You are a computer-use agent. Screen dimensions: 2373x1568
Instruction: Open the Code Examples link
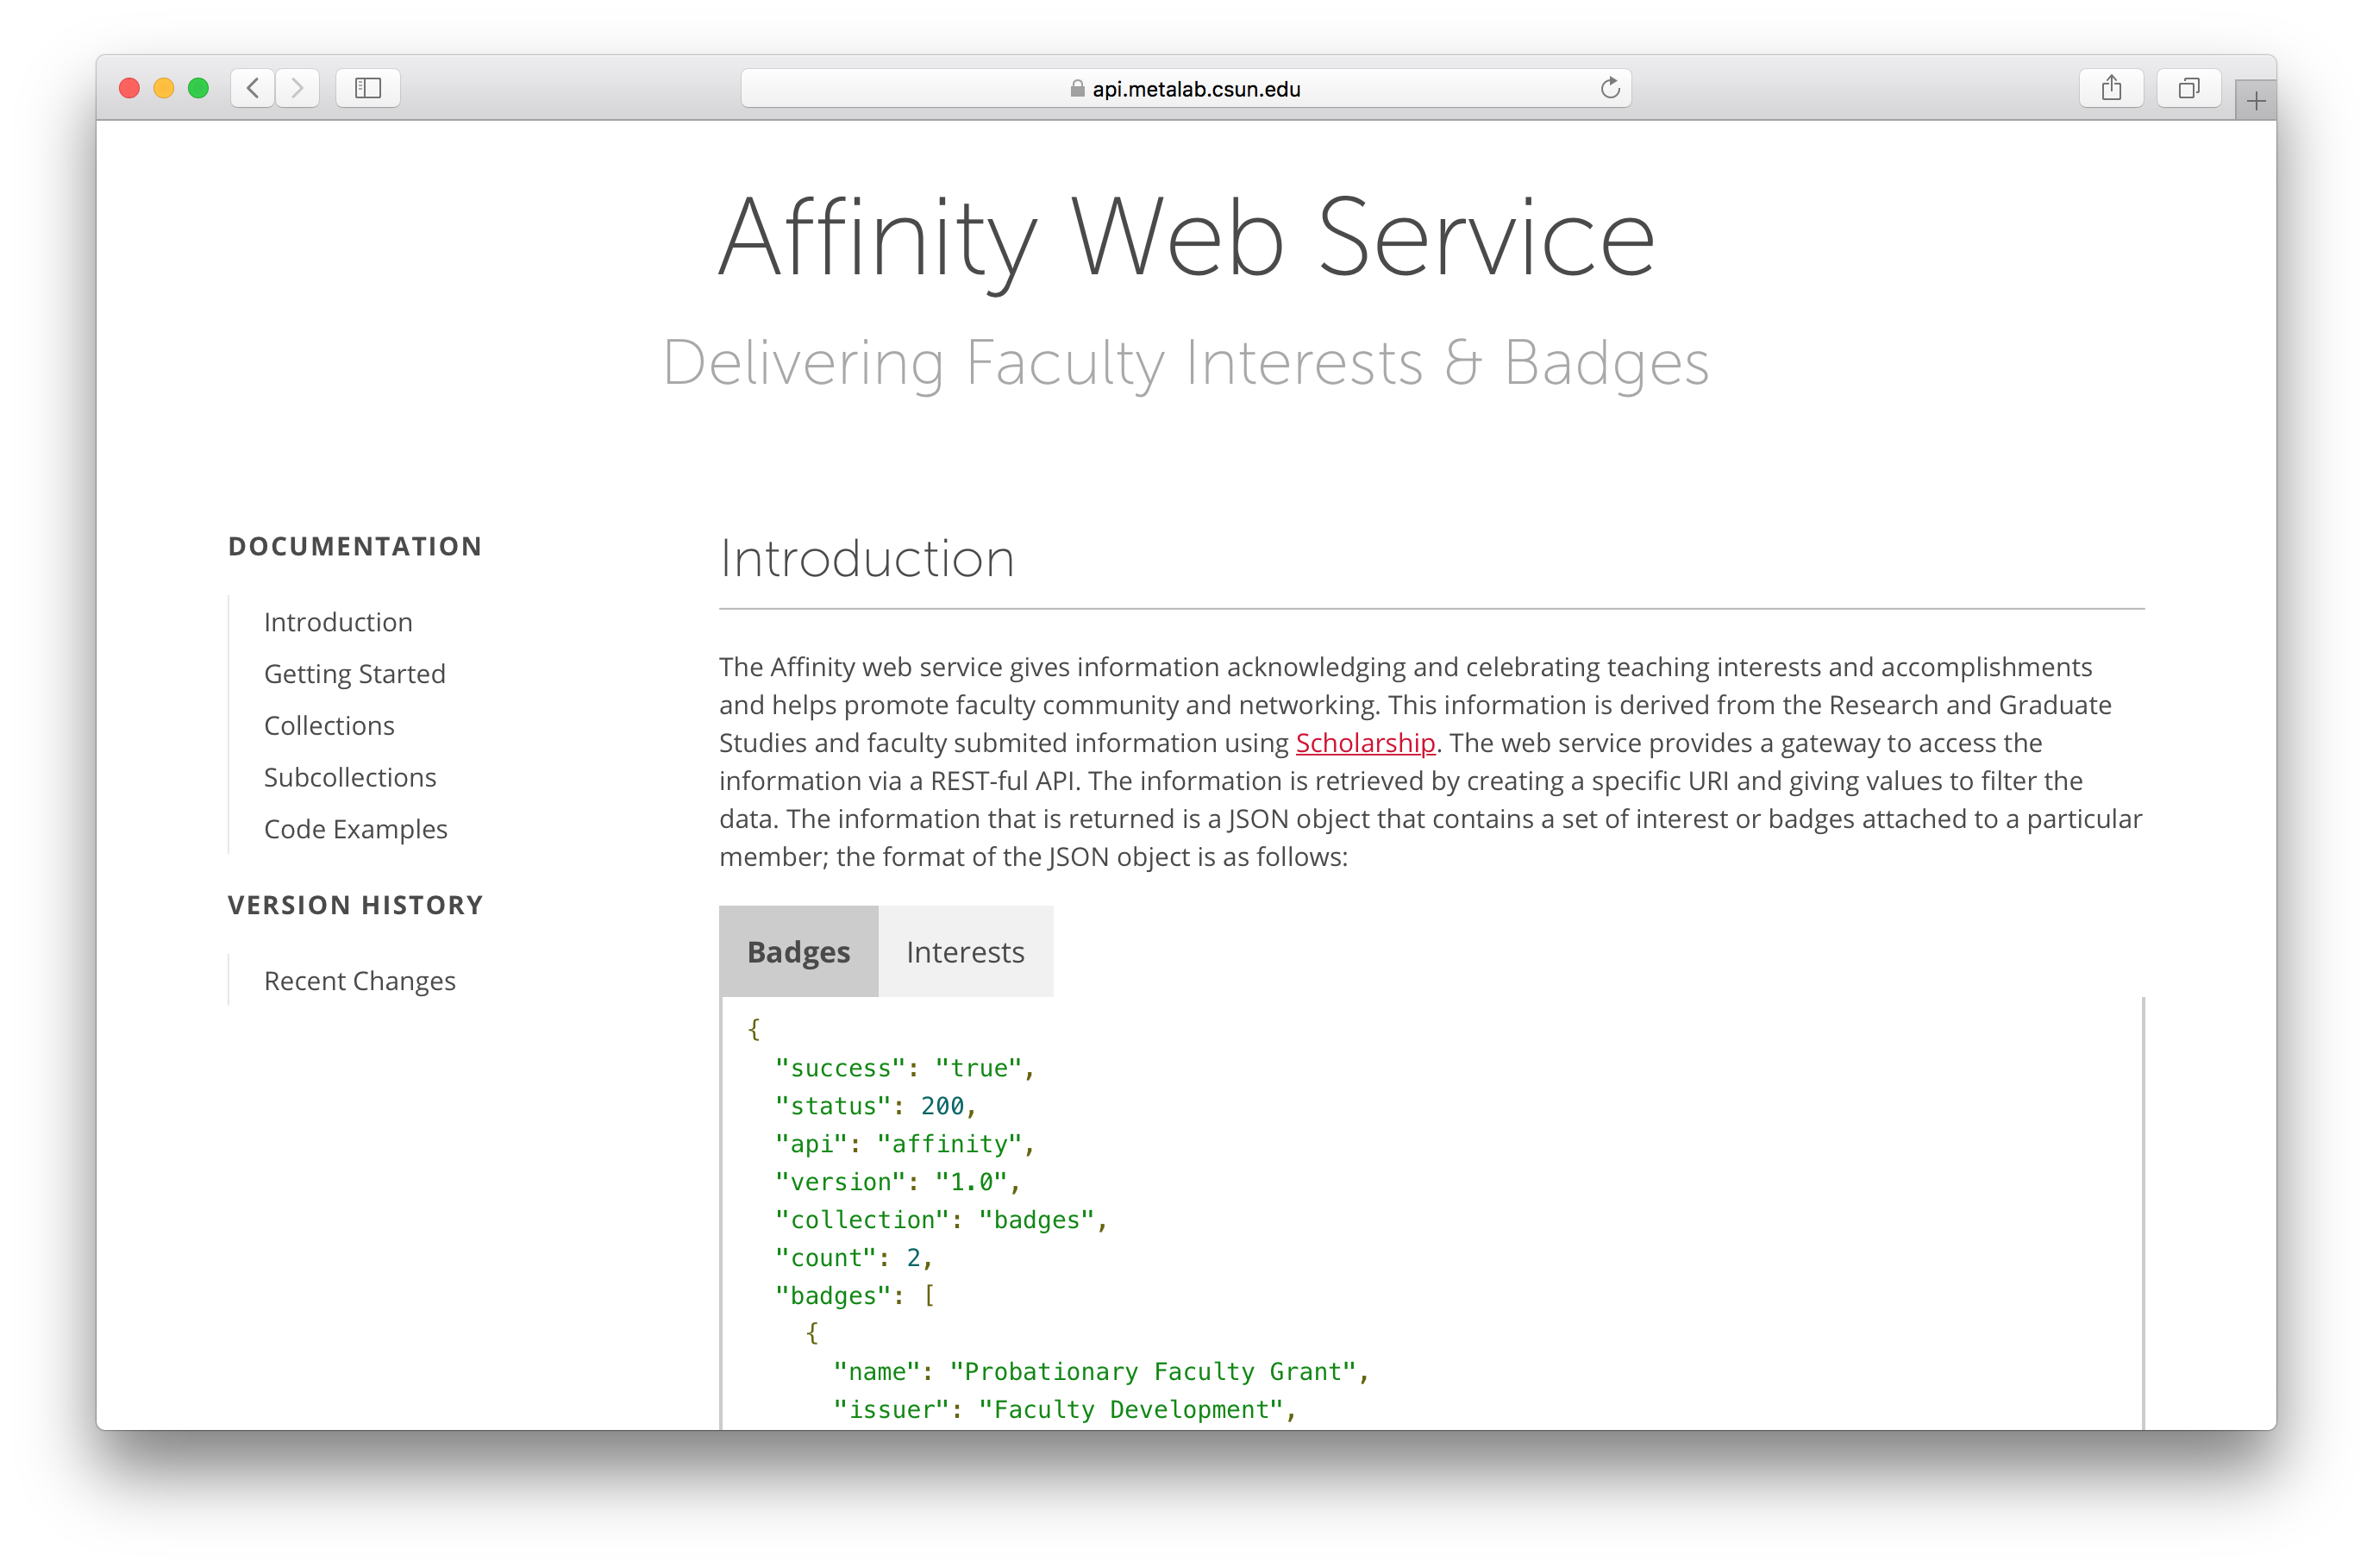356,829
